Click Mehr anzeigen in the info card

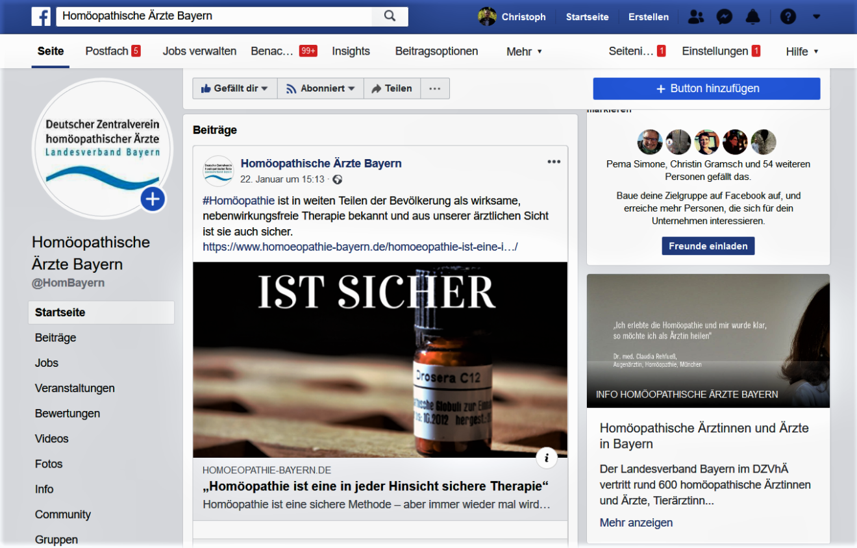[636, 523]
